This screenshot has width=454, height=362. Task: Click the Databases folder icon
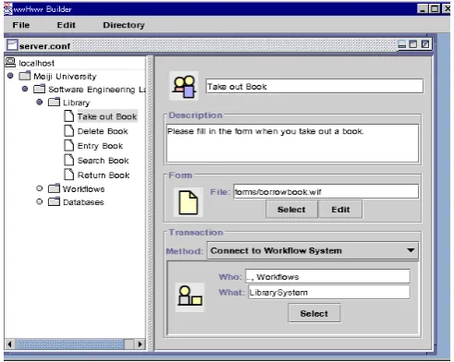pyautogui.click(x=54, y=202)
